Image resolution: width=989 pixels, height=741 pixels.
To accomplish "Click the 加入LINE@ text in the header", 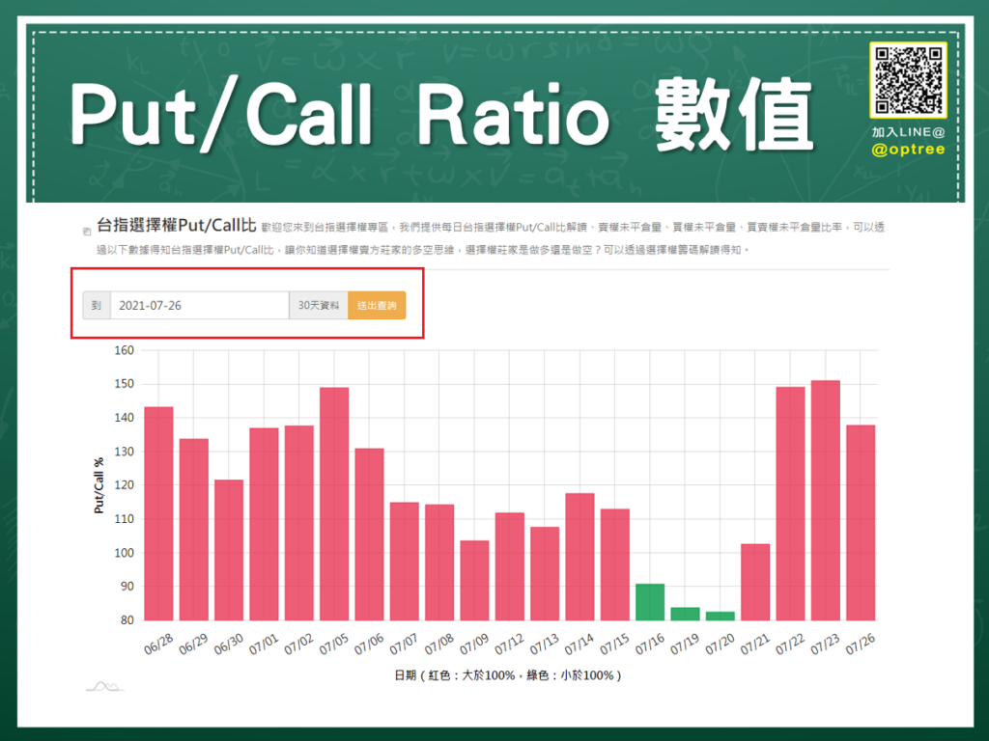I will coord(906,130).
